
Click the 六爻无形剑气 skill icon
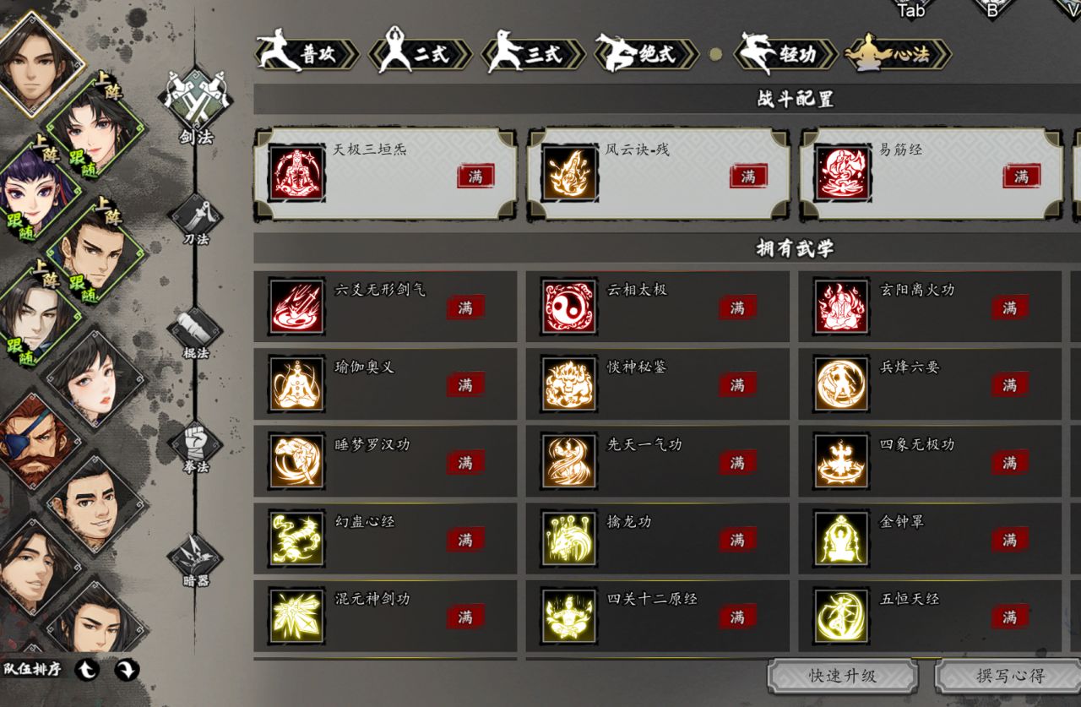(296, 307)
